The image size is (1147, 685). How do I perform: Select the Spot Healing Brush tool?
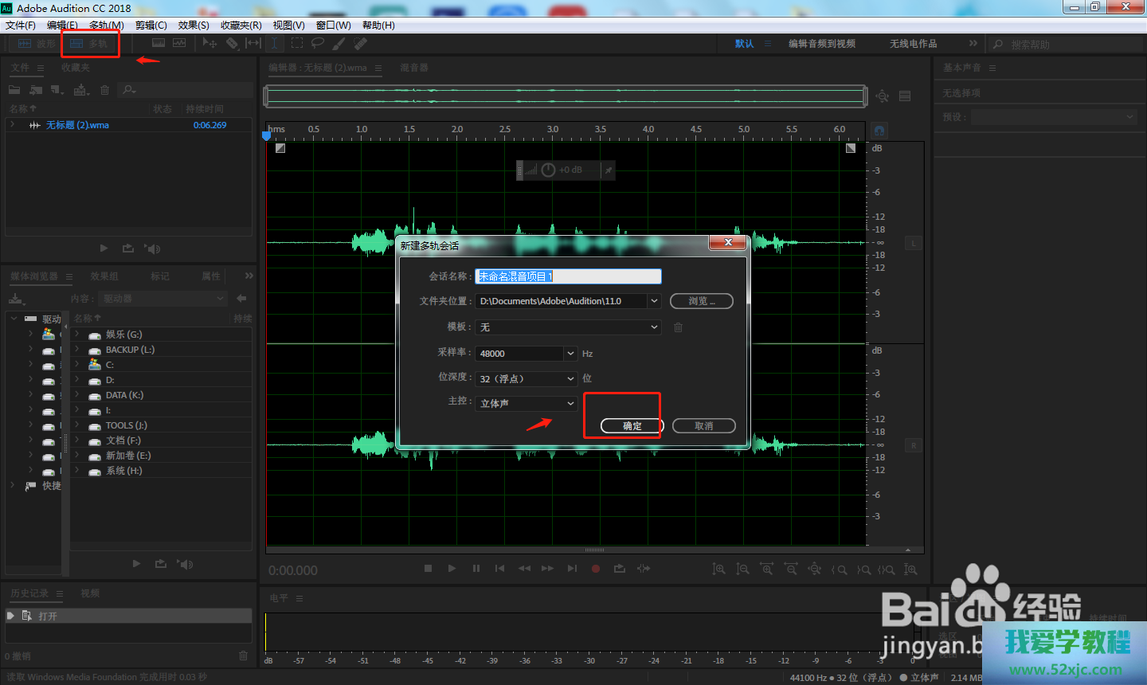pos(361,43)
